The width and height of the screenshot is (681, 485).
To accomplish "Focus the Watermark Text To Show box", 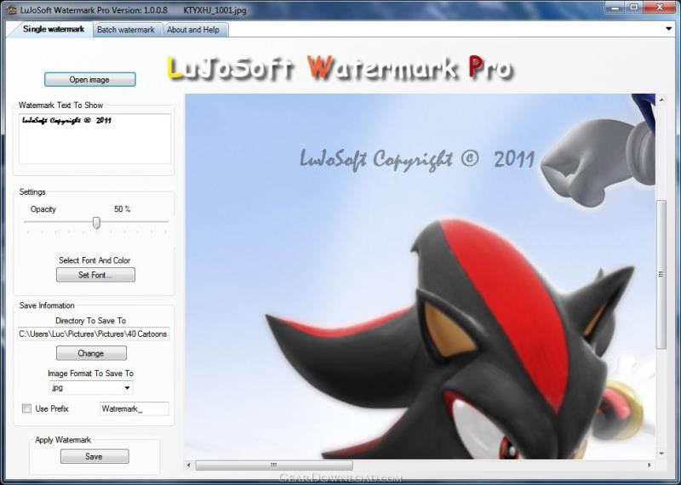I will coord(94,139).
